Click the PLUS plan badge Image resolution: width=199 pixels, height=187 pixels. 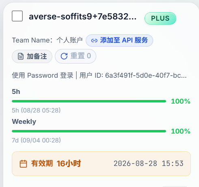pos(160,18)
